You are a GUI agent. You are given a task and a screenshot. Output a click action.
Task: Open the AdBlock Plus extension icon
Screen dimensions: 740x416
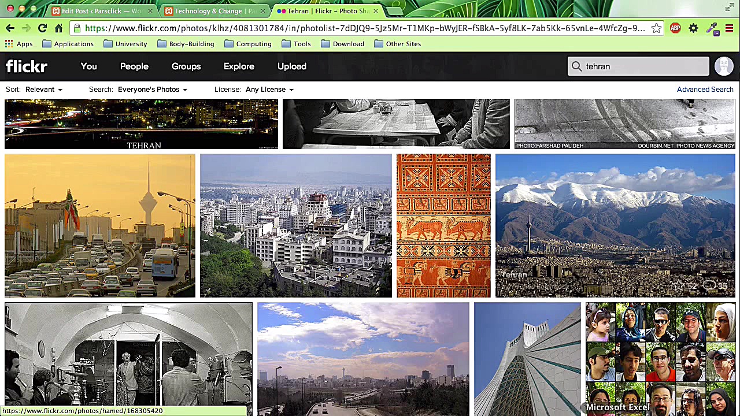[675, 28]
